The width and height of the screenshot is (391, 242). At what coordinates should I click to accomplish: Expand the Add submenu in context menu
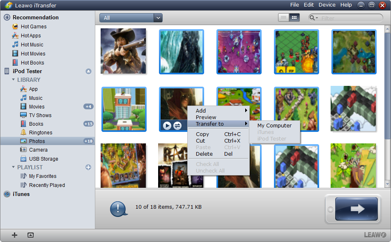[218, 111]
